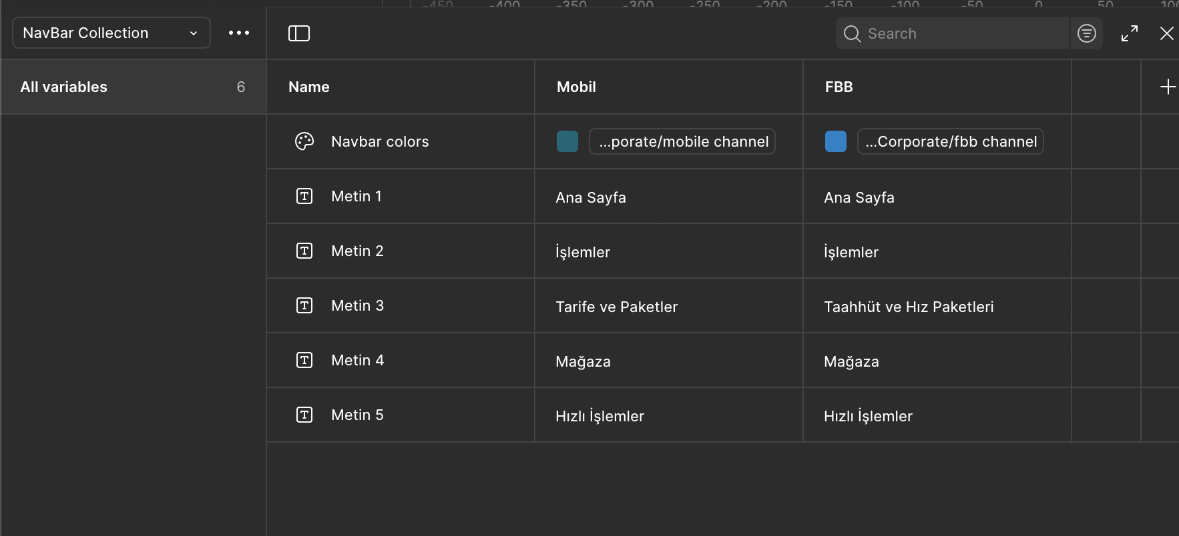Click the Navbar colors palette icon
This screenshot has height=536, width=1179.
[304, 141]
